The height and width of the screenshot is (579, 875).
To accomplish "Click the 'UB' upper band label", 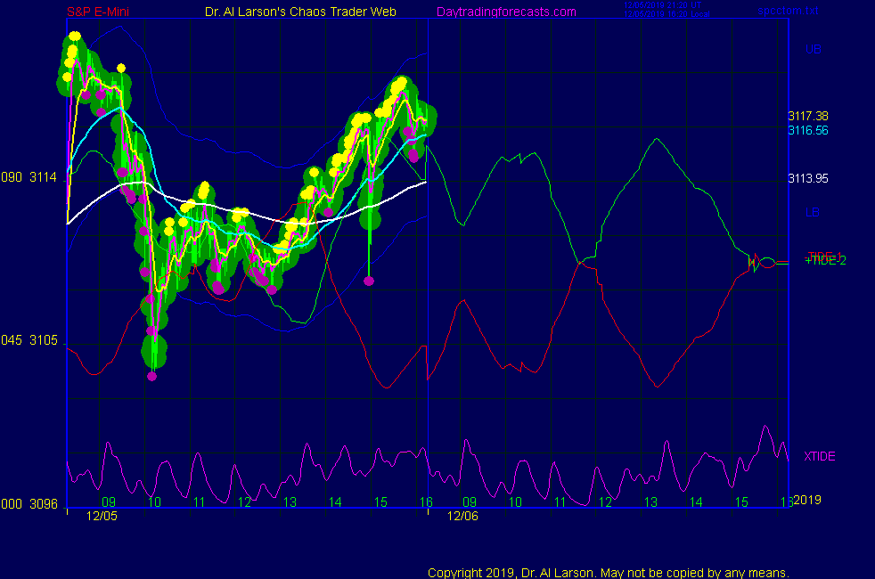I will (x=813, y=49).
